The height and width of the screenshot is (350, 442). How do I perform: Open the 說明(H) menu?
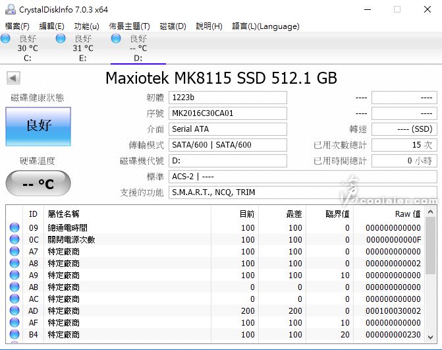[x=209, y=26]
